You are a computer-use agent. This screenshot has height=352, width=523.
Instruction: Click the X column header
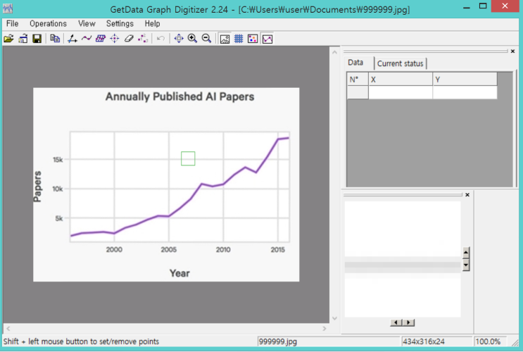coord(401,80)
